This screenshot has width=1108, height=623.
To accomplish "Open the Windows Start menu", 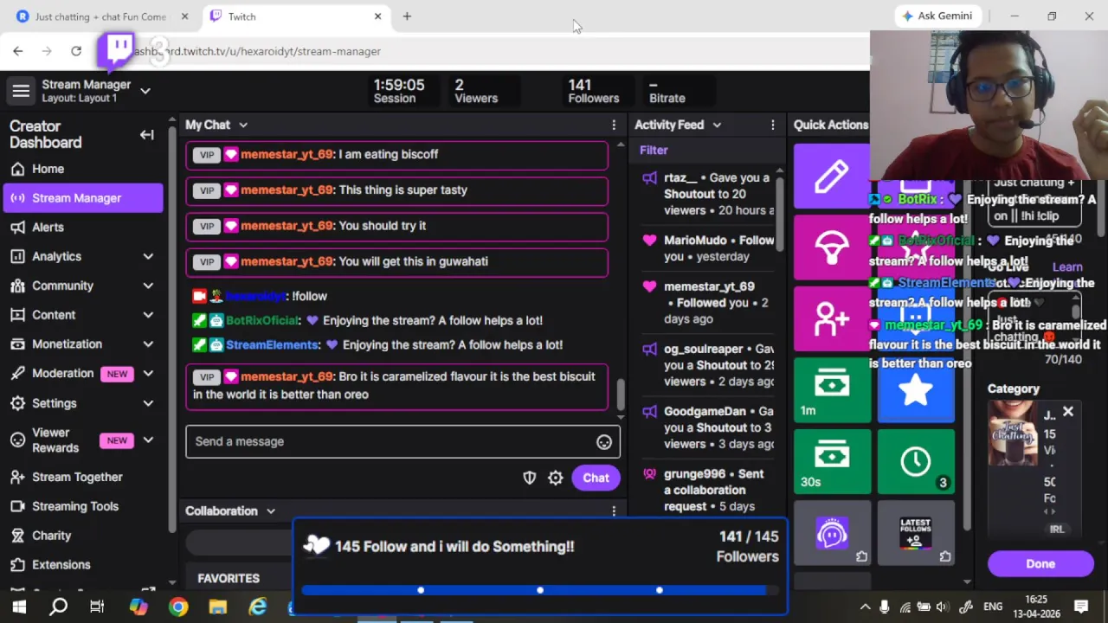I will (x=19, y=607).
